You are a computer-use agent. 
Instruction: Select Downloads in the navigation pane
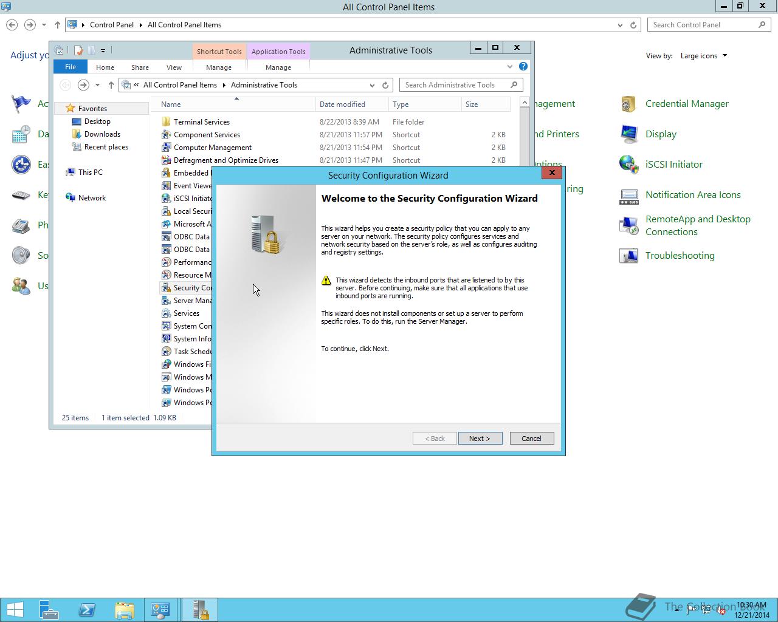click(102, 134)
